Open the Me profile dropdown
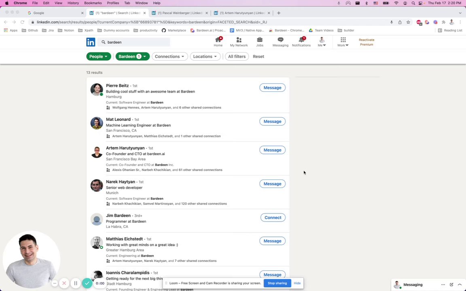 click(322, 42)
